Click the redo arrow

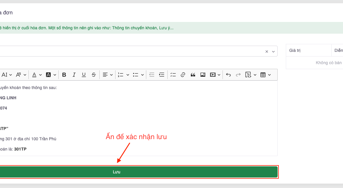click(238, 75)
